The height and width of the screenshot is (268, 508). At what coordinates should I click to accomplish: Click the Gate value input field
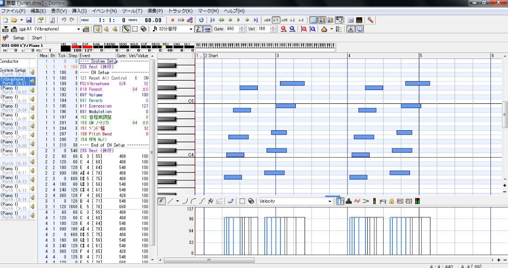coord(231,29)
